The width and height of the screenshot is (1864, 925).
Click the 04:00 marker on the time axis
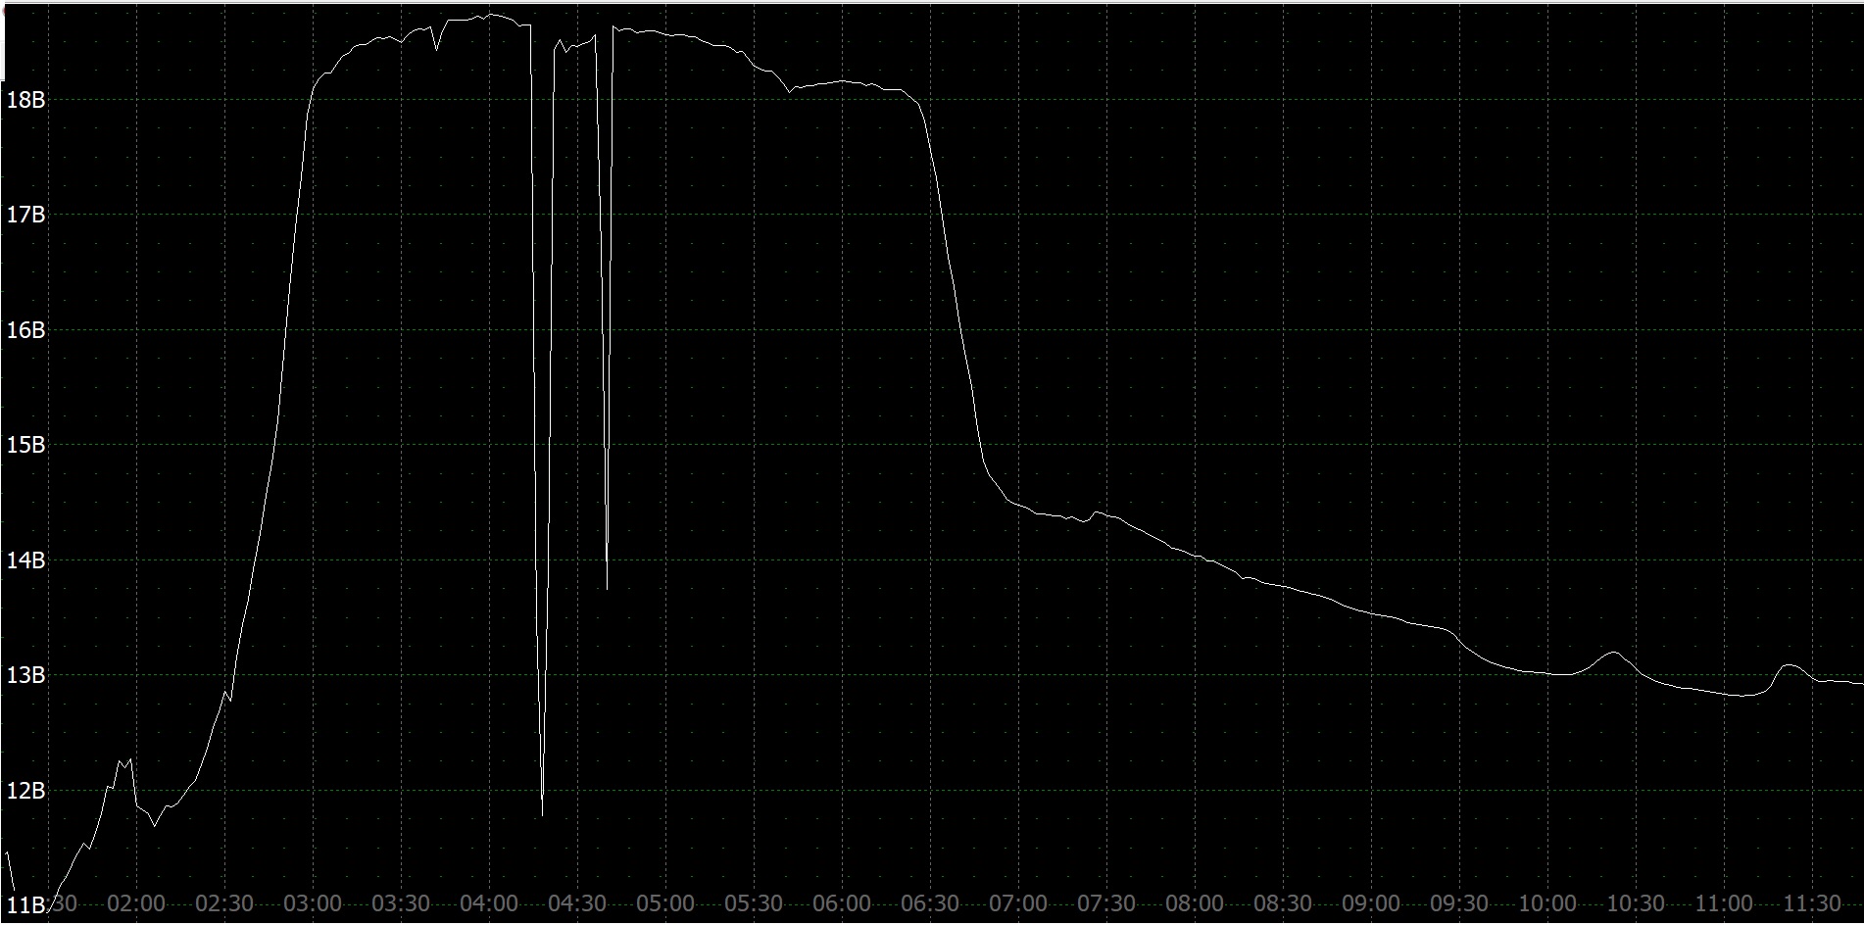488,903
